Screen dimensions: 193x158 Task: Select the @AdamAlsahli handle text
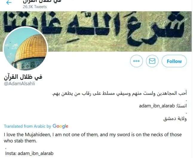(x=19, y=84)
